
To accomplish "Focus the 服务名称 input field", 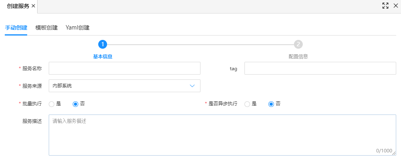I will pyautogui.click(x=125, y=68).
